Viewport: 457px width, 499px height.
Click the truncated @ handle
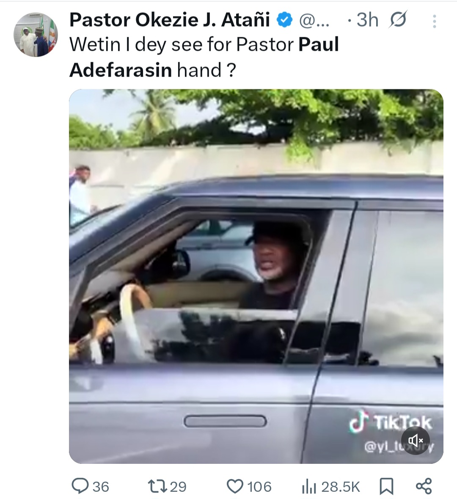click(314, 20)
